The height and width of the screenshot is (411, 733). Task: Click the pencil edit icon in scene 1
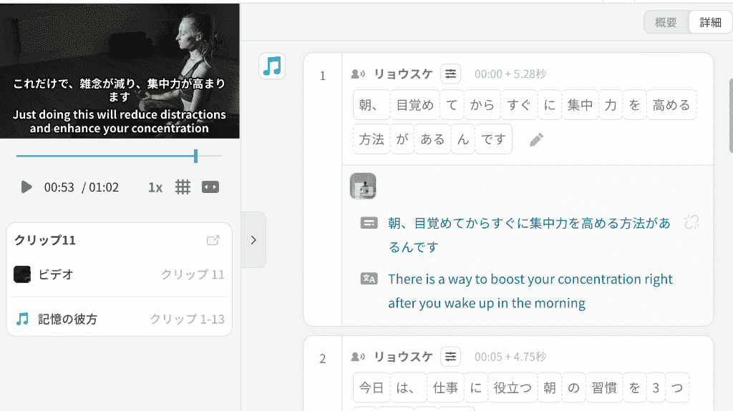[536, 139]
